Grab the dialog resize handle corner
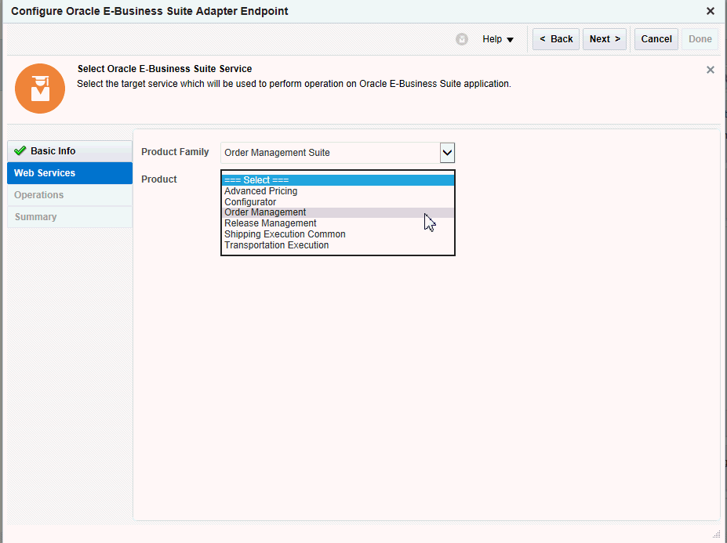 (x=716, y=534)
